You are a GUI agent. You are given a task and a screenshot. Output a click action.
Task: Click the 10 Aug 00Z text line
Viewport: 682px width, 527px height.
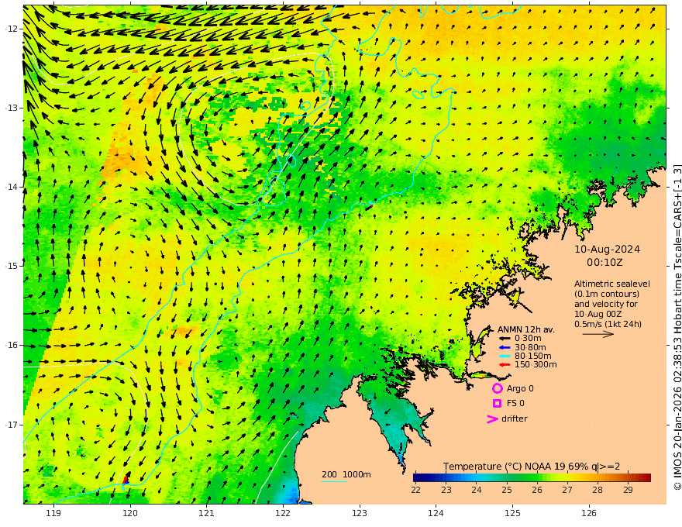(598, 314)
